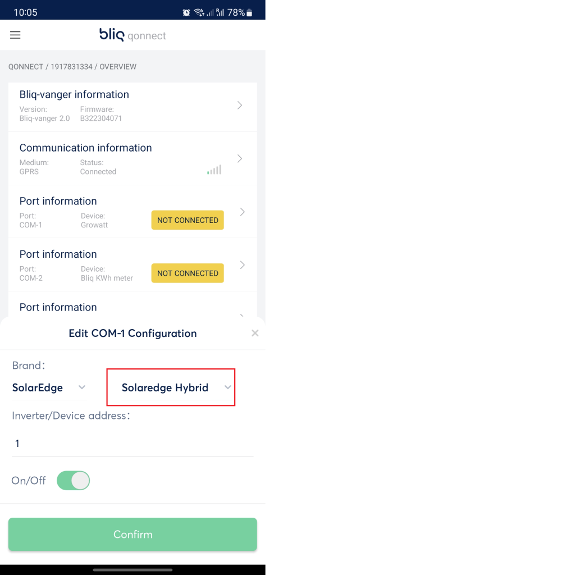Tap the battery icon in status bar
This screenshot has height=575, width=575.
[x=249, y=13]
